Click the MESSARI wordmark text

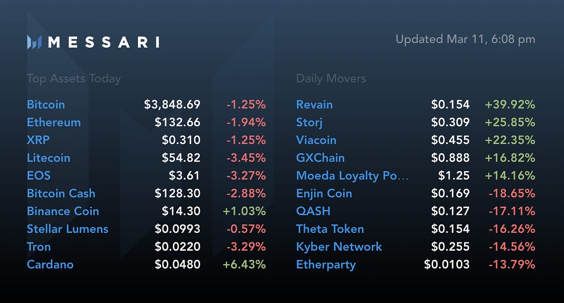(104, 42)
